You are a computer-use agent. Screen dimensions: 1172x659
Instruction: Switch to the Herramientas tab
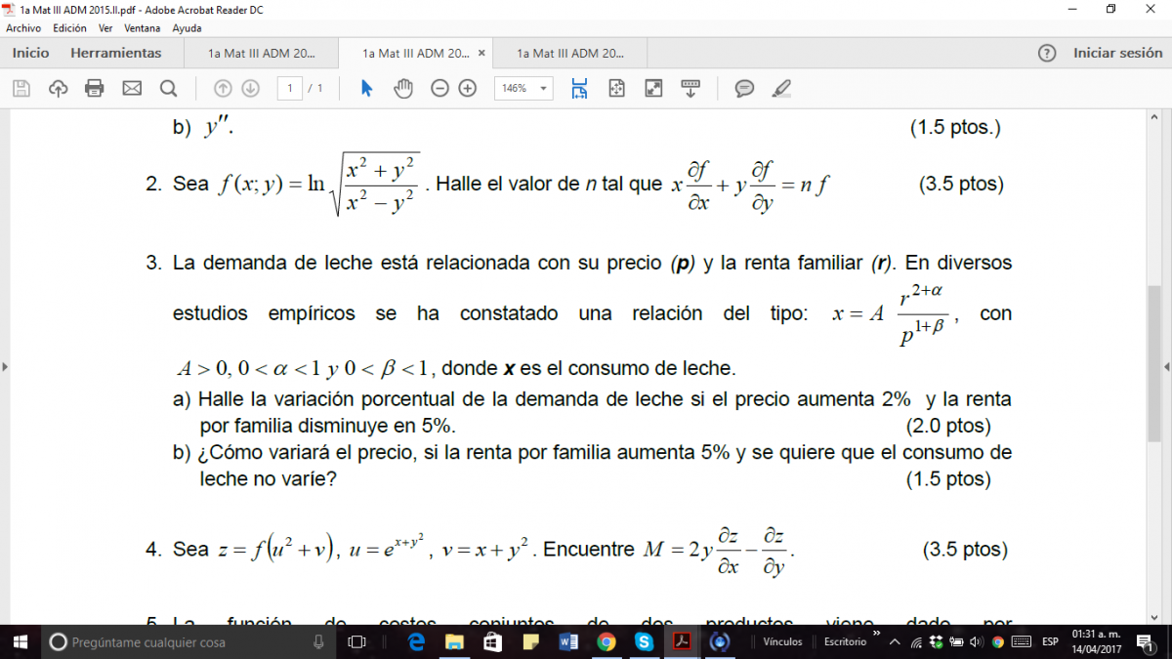tap(115, 53)
